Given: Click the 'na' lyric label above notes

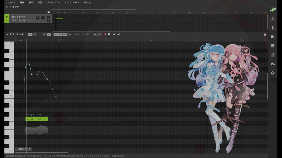Looking at the screenshot, I should click(40, 114).
